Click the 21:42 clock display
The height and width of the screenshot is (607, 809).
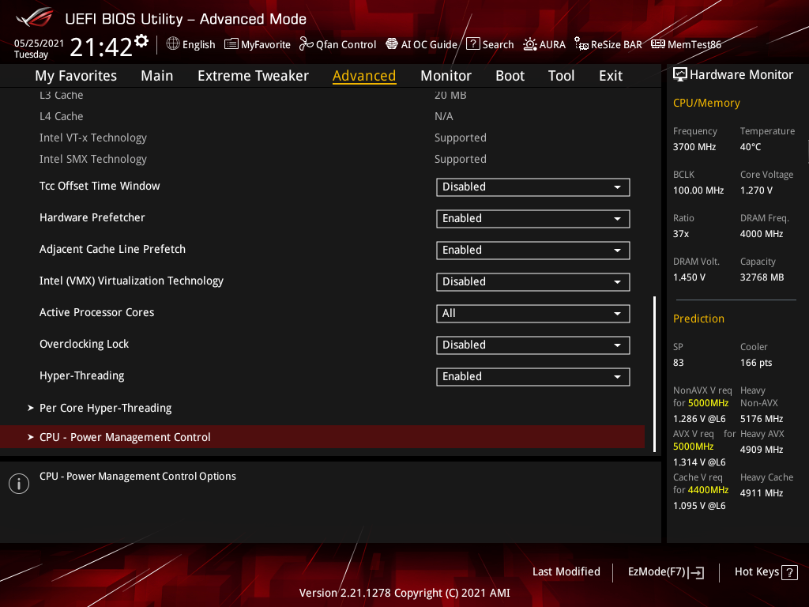[101, 47]
